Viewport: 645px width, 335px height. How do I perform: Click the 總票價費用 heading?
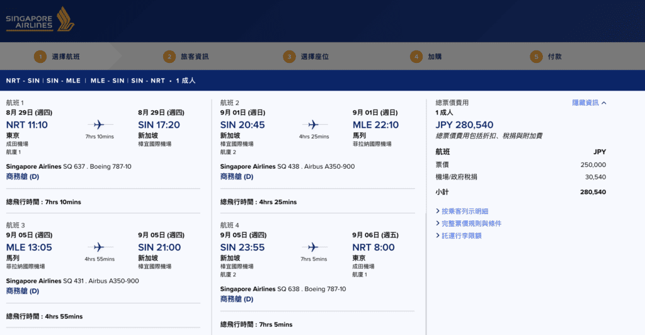452,103
